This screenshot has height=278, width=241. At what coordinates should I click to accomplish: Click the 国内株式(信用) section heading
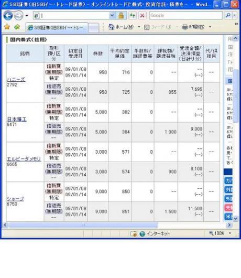28,39
